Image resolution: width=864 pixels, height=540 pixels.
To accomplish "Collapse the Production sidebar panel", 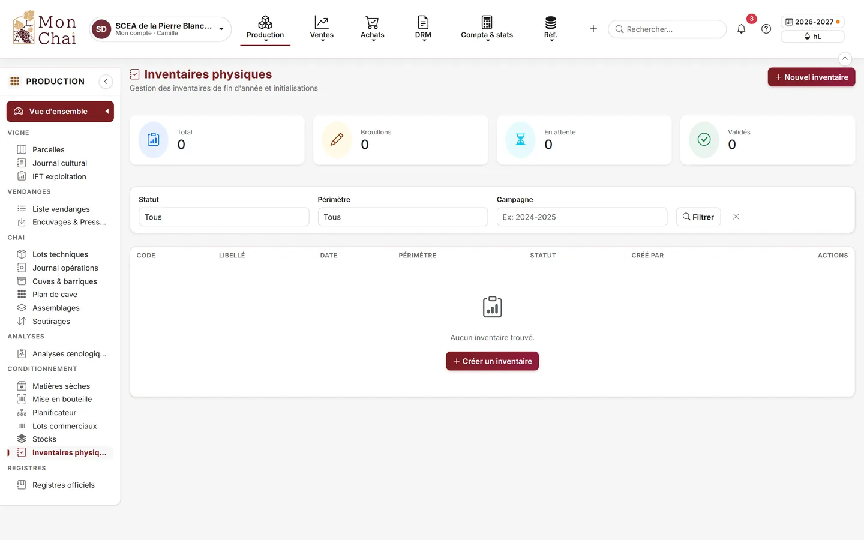I will pyautogui.click(x=106, y=82).
